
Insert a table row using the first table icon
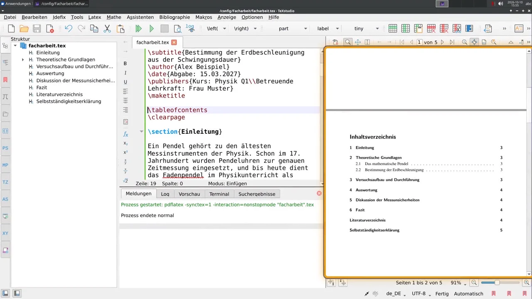393,29
